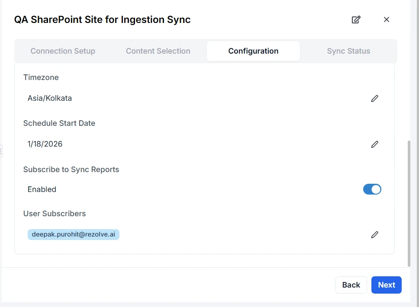Click the Enabled status text
The height and width of the screenshot is (307, 419).
coord(42,189)
